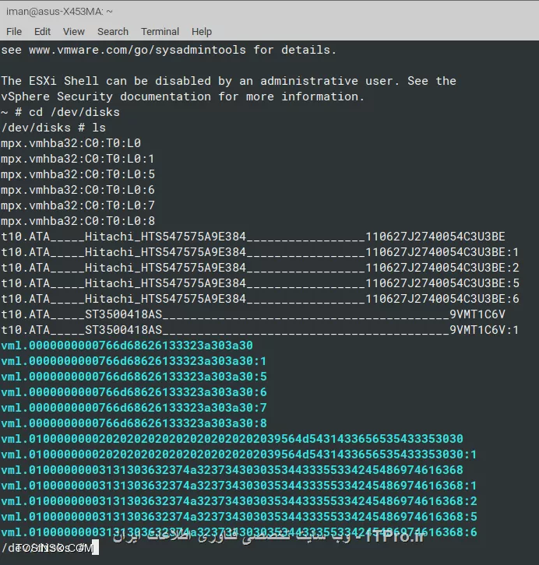
Task: Click vml entry ending in 303a30:8
Action: [x=134, y=423]
